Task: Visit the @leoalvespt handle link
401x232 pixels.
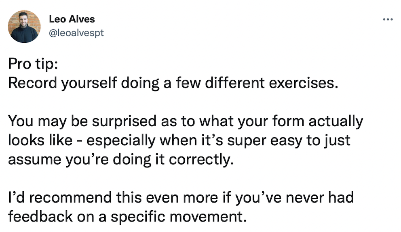Action: [76, 33]
